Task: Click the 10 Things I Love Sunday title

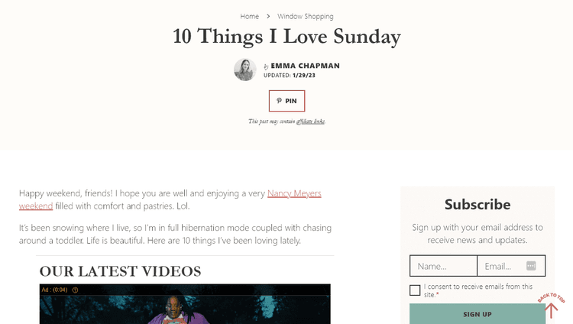Action: point(286,37)
